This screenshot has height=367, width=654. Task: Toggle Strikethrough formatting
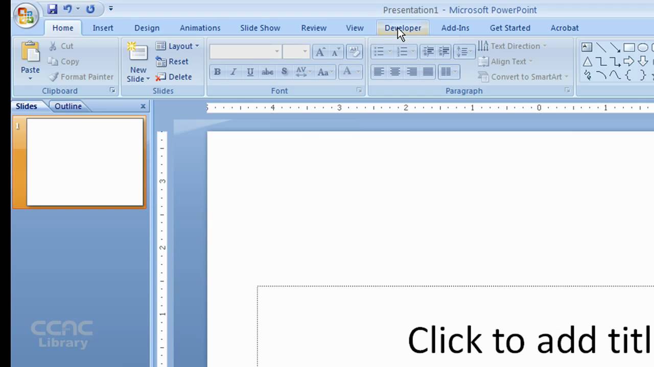[267, 72]
